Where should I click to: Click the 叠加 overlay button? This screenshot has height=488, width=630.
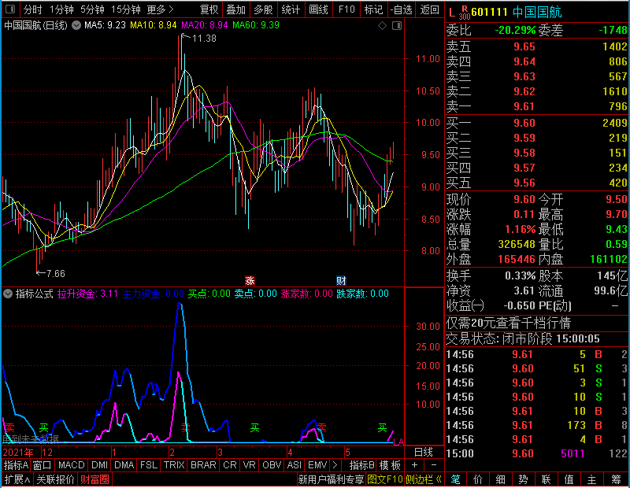[x=235, y=9]
